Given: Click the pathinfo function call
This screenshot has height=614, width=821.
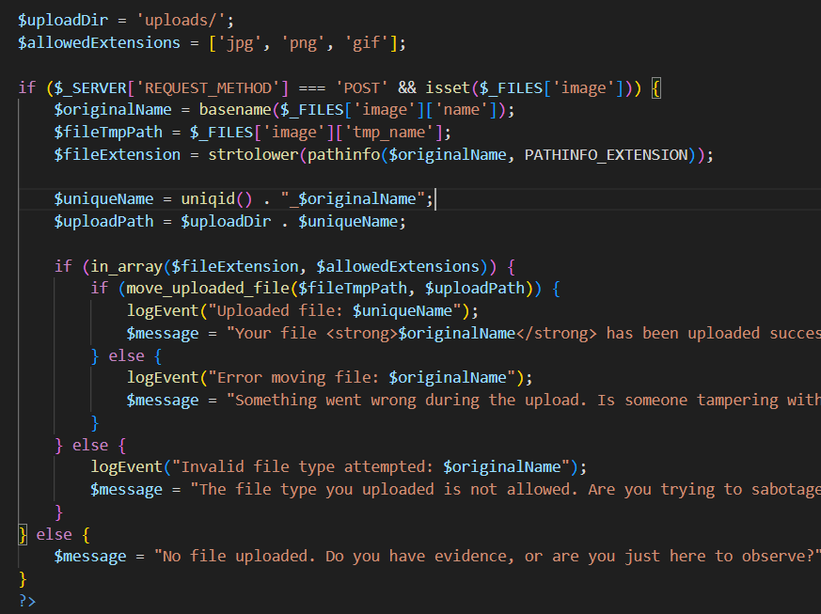Looking at the screenshot, I should 335,154.
